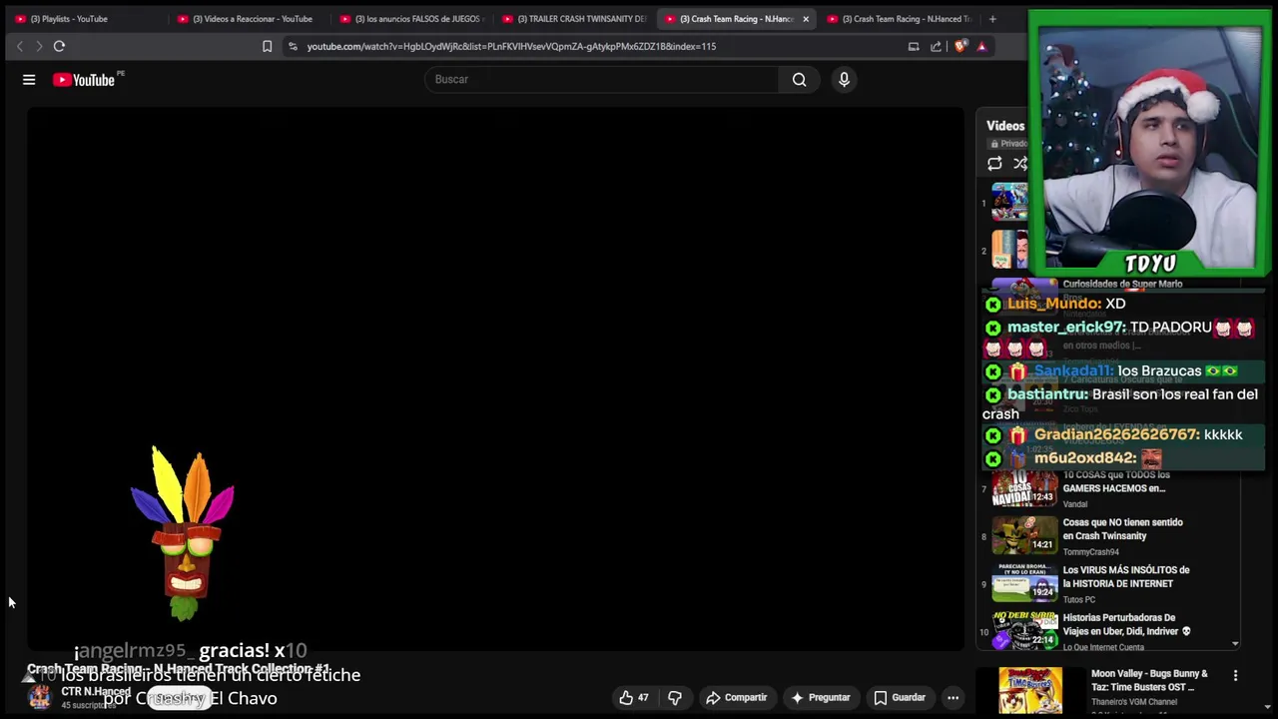
Task: Open Brave Shields lion icon
Action: point(959,46)
